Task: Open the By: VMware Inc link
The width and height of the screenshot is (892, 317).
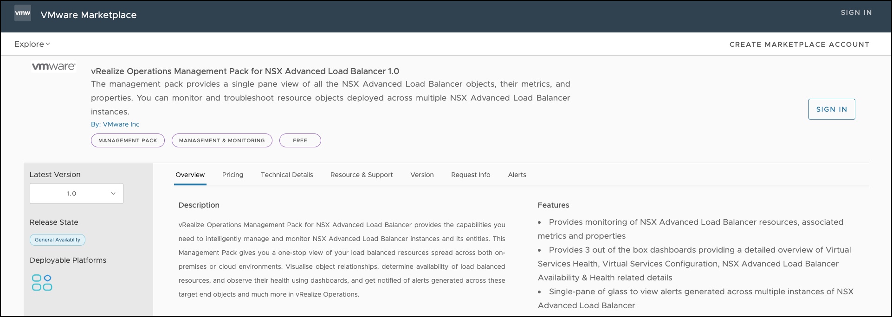Action: point(115,124)
